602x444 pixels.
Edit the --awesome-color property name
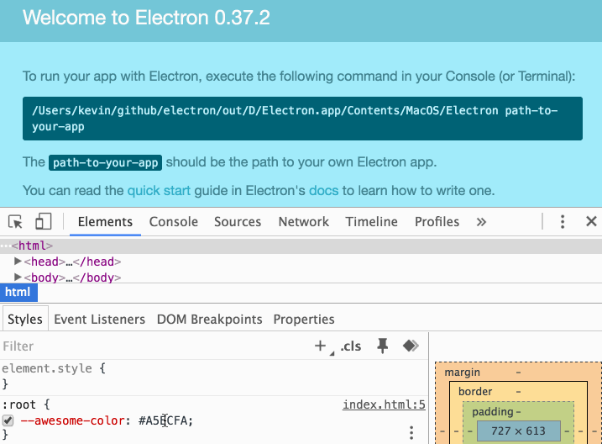pyautogui.click(x=72, y=420)
